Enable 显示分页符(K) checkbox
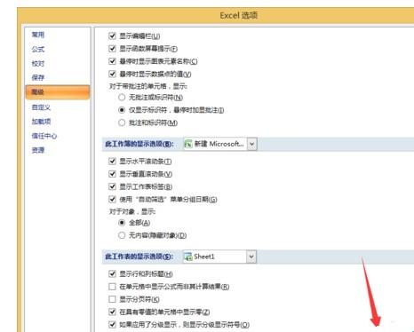Image resolution: width=414 pixels, height=332 pixels. [x=112, y=299]
